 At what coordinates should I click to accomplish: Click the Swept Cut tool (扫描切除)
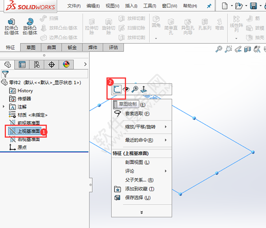coord(132,28)
